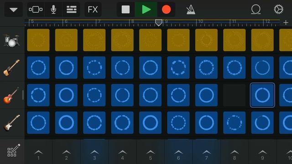The image size is (292, 164).
Task: Play the drum loop cell in column 7
Action: click(206, 40)
